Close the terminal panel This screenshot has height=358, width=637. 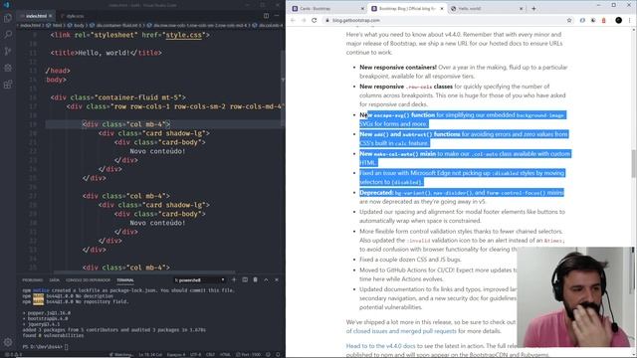(x=277, y=279)
